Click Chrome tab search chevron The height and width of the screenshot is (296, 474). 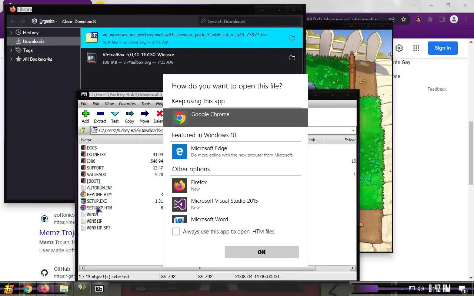[x=414, y=5]
